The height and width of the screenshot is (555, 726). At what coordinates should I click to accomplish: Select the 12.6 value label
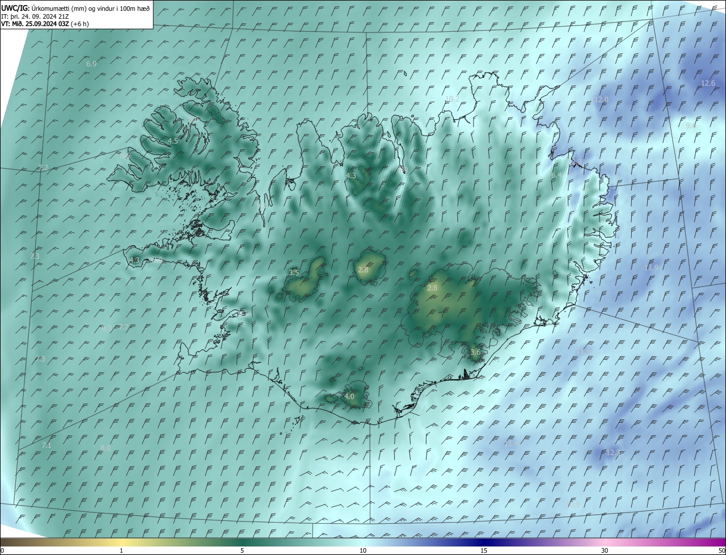tap(708, 83)
